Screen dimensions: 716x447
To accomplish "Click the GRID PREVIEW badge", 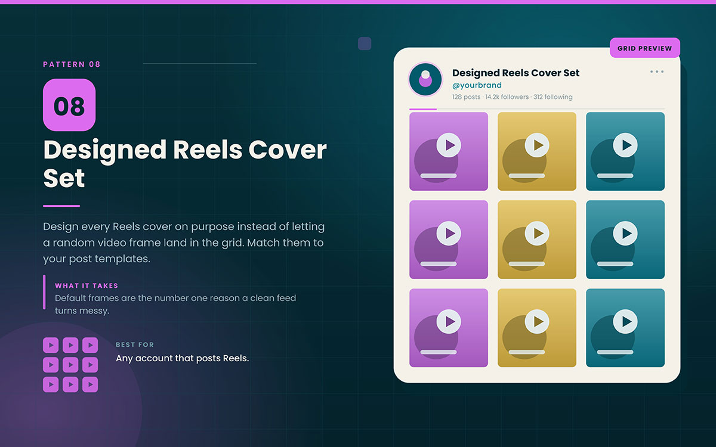I will coord(644,48).
